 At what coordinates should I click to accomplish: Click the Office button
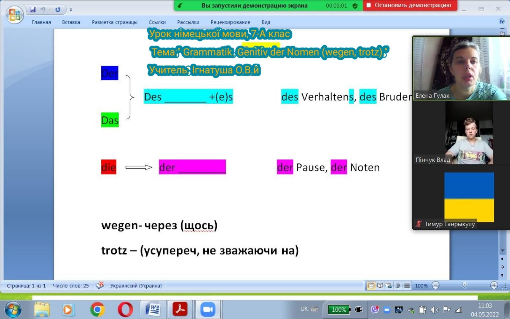coord(15,15)
